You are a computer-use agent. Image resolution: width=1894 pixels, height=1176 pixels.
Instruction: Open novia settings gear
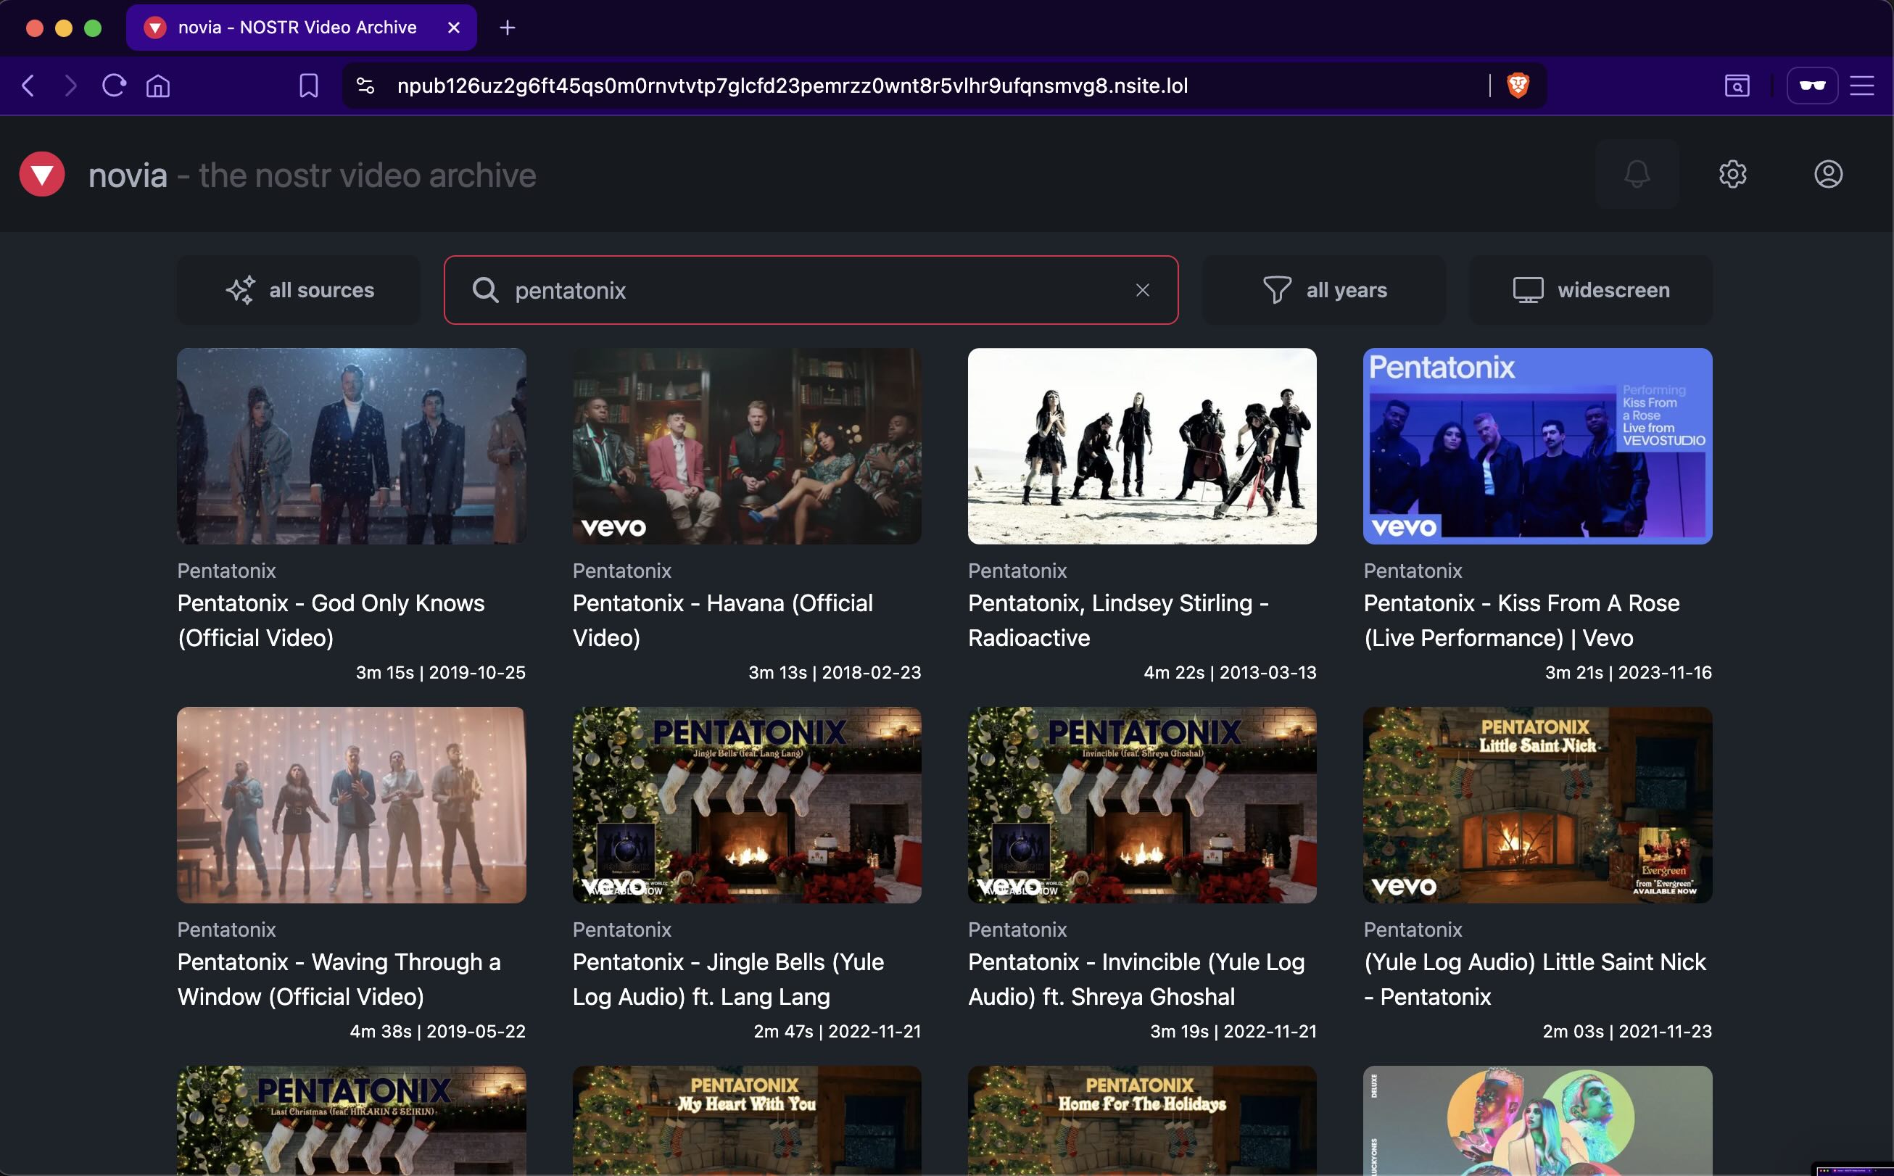pyautogui.click(x=1732, y=173)
